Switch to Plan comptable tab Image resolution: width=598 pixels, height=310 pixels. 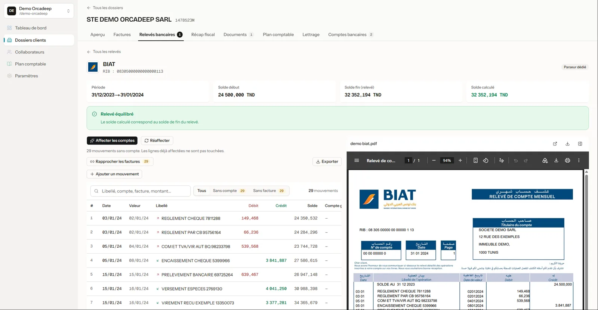tap(278, 35)
